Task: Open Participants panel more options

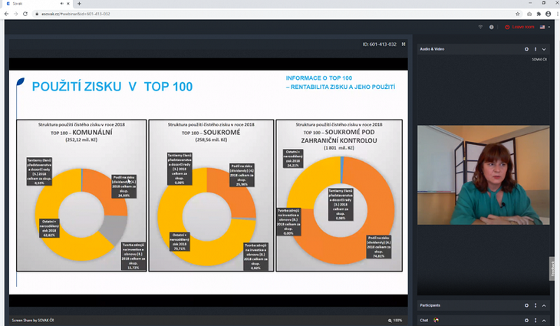Action: point(535,305)
